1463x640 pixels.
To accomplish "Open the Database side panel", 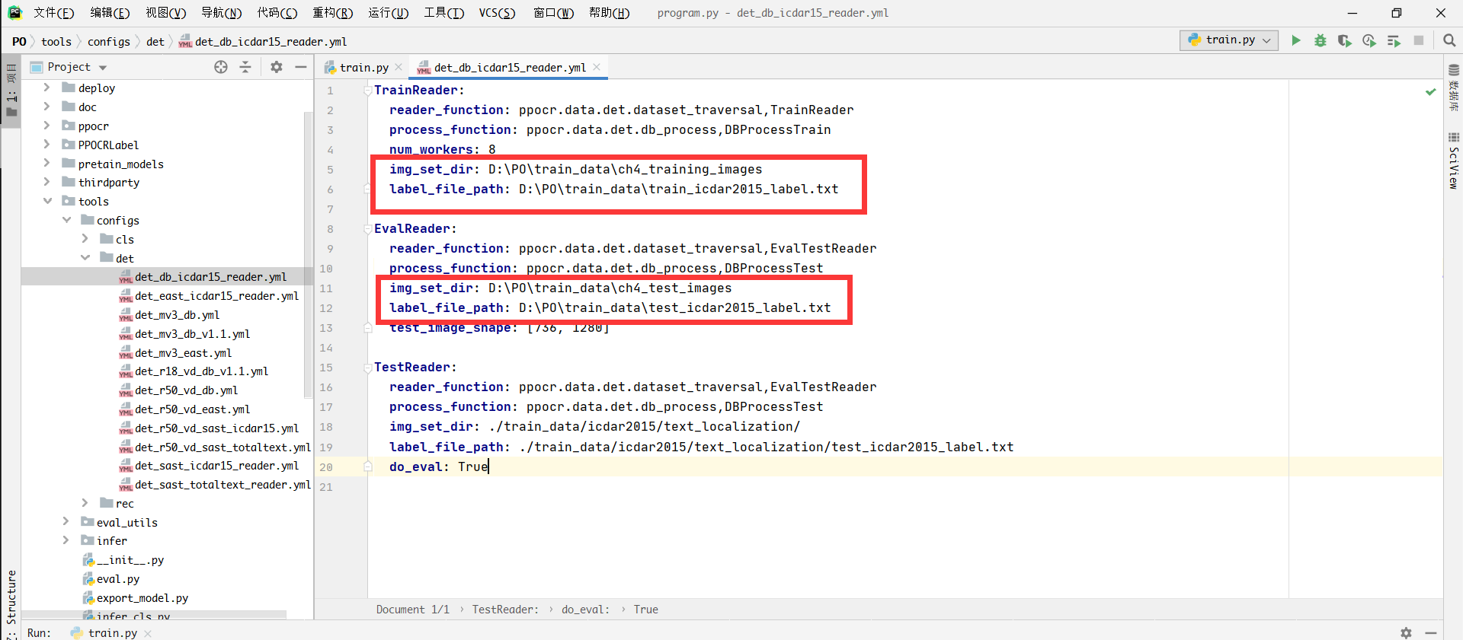I will [x=1453, y=88].
